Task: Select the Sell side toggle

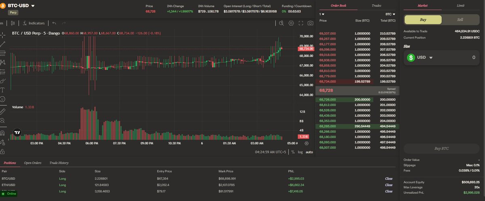Action: point(460,20)
